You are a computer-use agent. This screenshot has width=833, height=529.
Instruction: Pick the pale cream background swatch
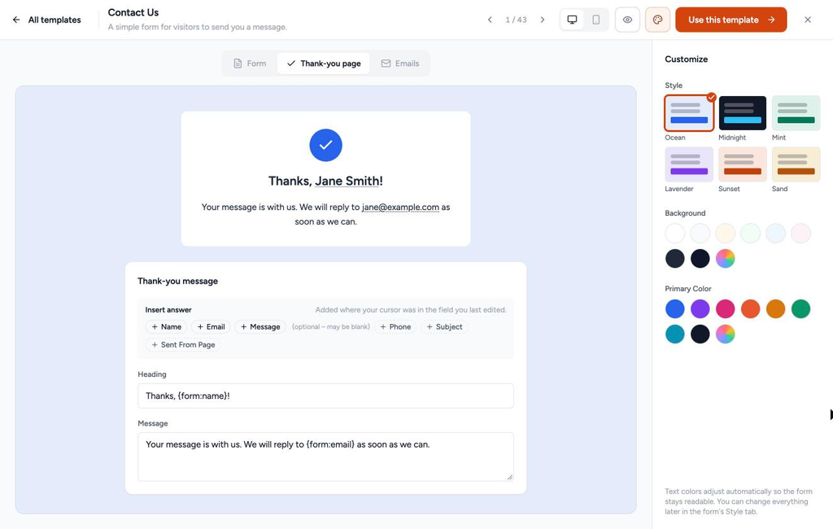[x=725, y=234]
